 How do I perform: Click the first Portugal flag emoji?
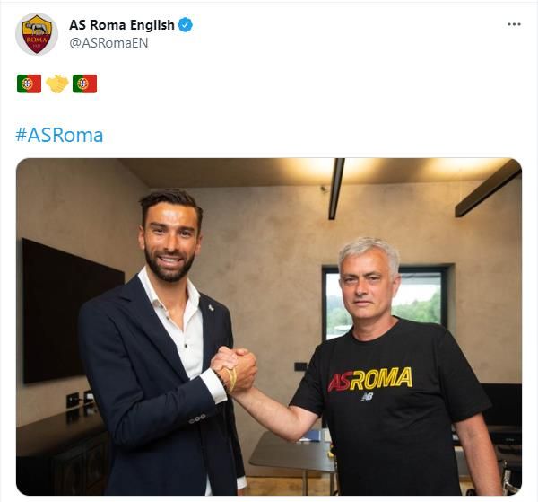[x=30, y=84]
